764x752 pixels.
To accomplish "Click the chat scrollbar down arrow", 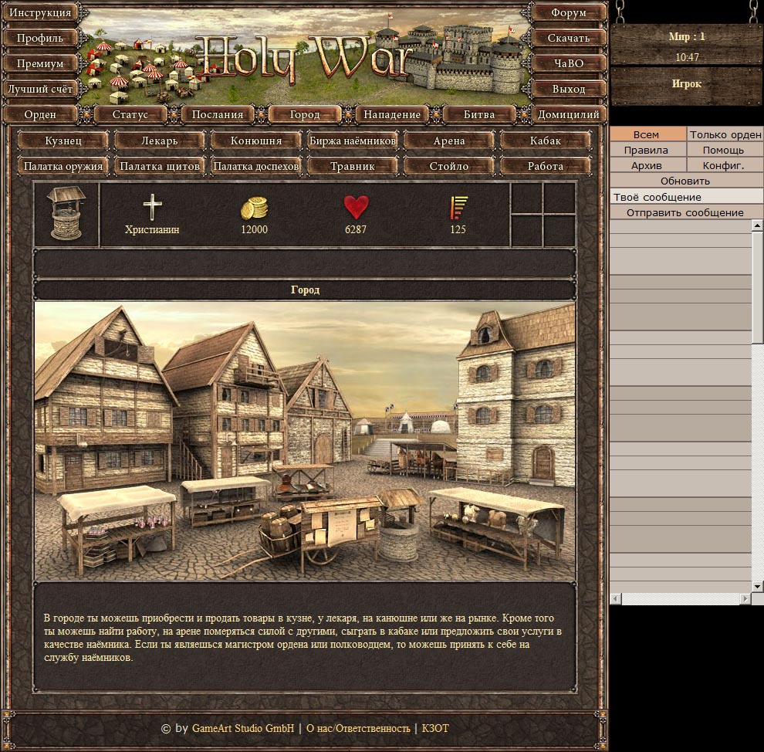I will point(757,587).
